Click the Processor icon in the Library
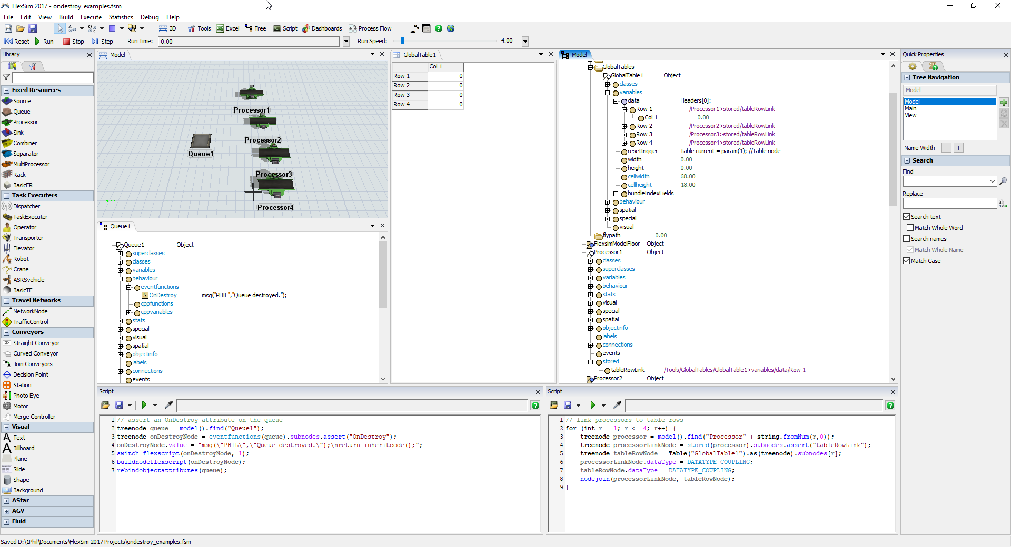 7,122
